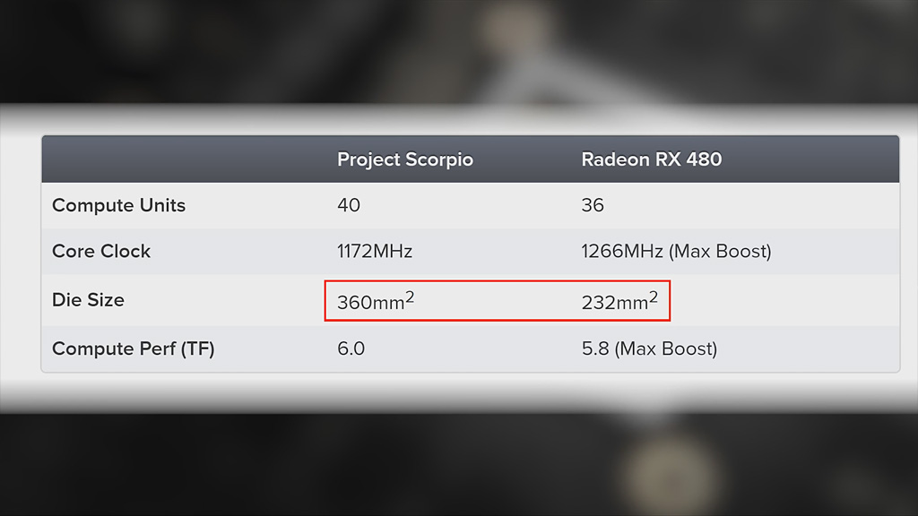Click the 1266MHz (Max Boost) value
This screenshot has width=918, height=516.
pyautogui.click(x=676, y=252)
